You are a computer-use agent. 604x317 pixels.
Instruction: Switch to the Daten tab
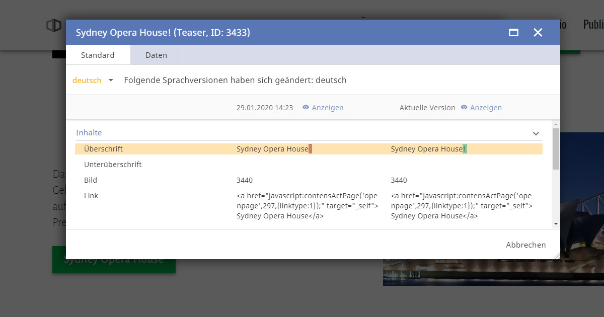pyautogui.click(x=156, y=55)
